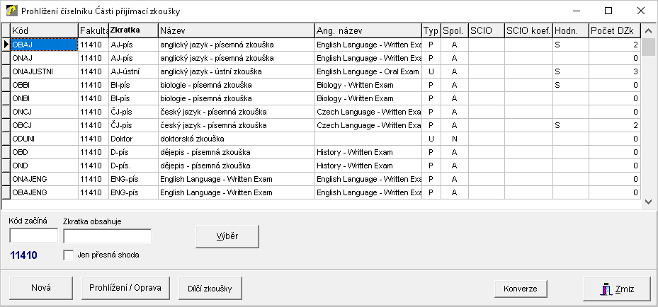Screen dimensions: 658x307
Task: Click the Počet DZk column header
Action: pyautogui.click(x=615, y=30)
